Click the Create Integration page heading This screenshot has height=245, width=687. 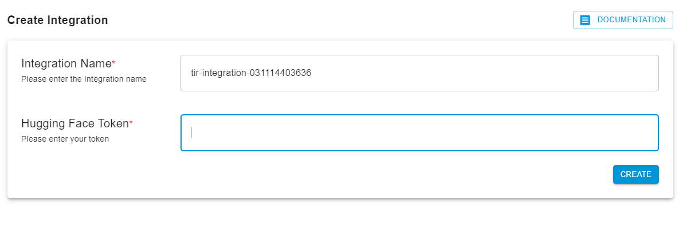point(57,20)
